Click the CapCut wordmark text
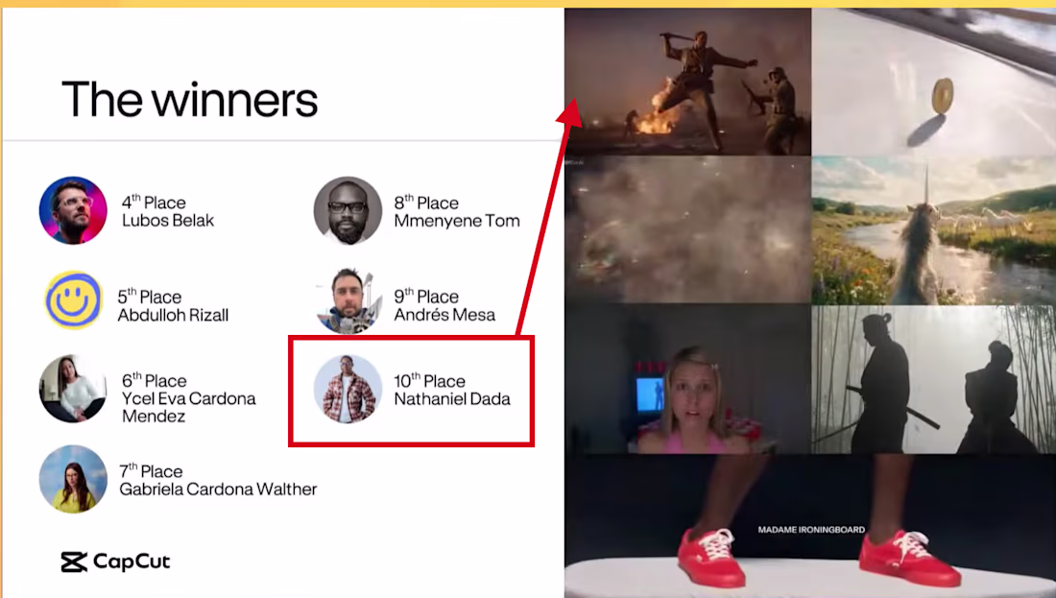The image size is (1056, 598). tap(132, 562)
